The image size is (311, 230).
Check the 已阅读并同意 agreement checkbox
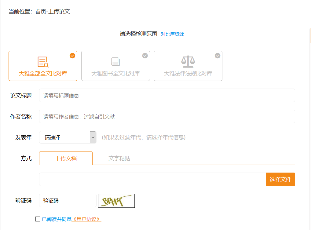[x=38, y=219]
